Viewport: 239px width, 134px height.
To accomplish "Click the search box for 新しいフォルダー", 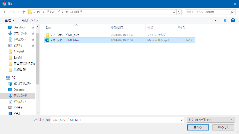I will pos(207,12).
